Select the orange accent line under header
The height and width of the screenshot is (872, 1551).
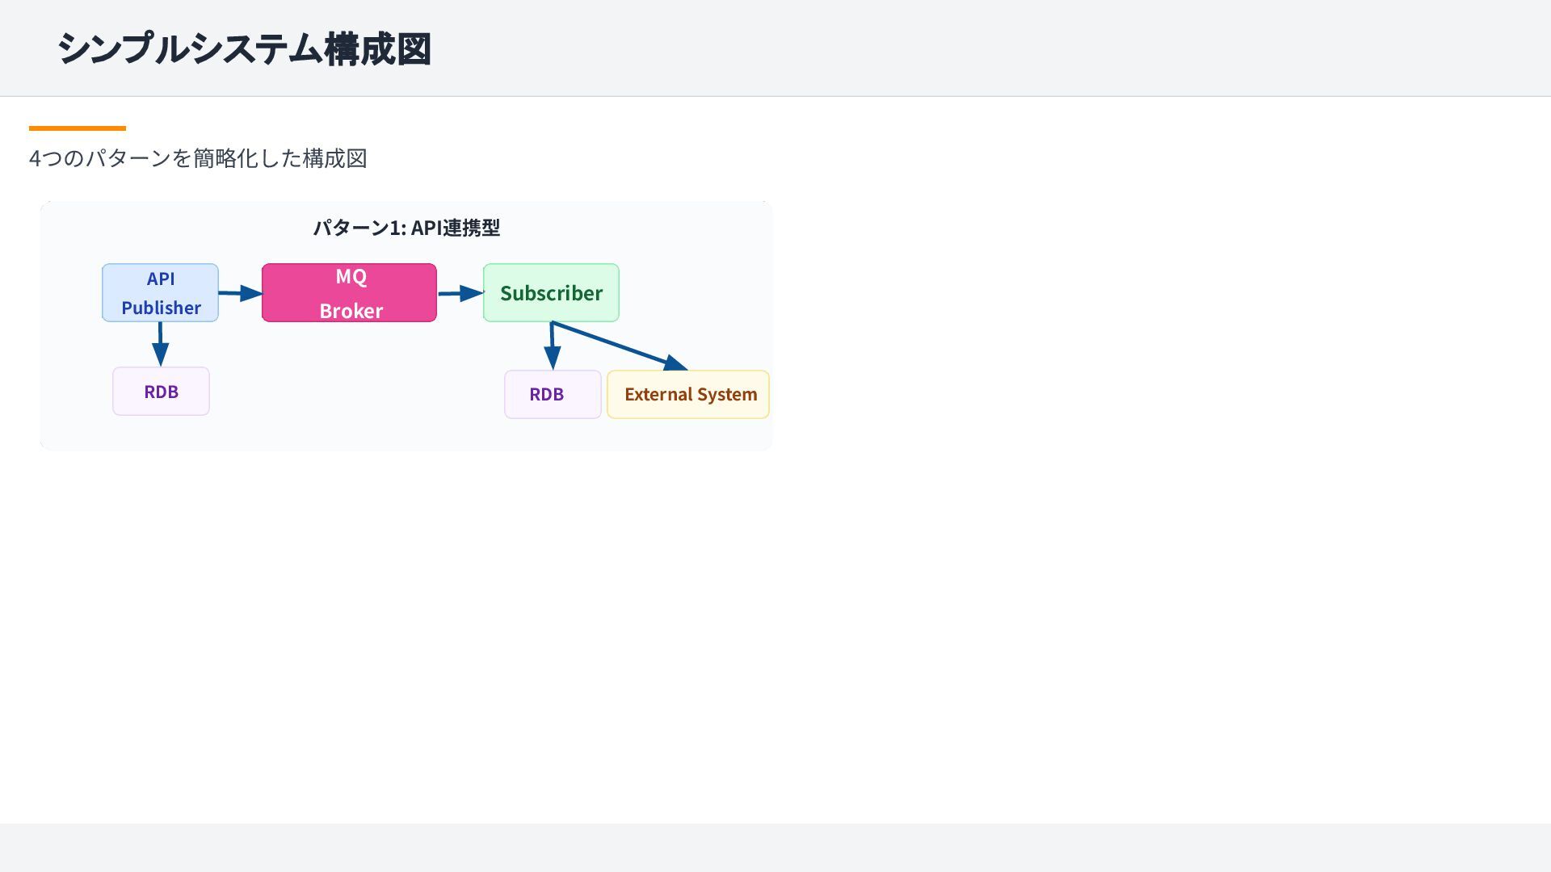tap(77, 128)
